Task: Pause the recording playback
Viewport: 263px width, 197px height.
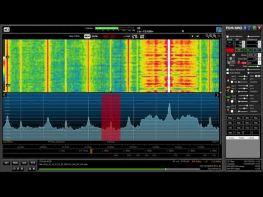Action: click(x=30, y=169)
